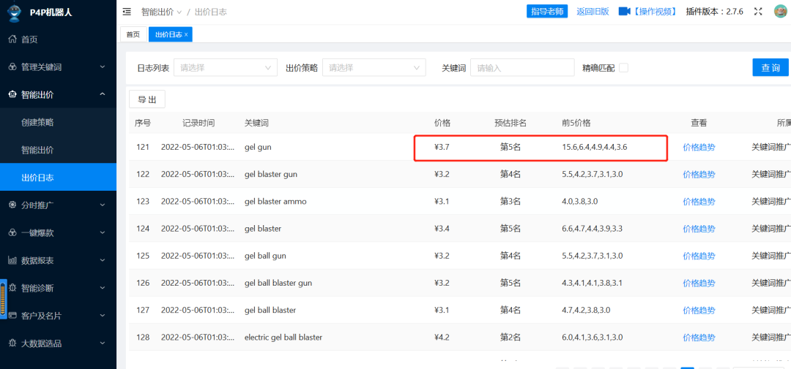Click the 查询 search button
791x369 pixels.
770,67
